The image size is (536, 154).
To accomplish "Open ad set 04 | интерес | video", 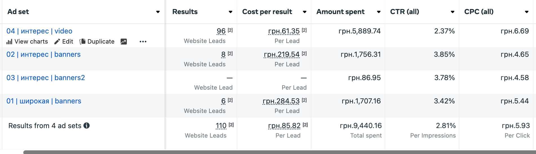I will click(39, 31).
